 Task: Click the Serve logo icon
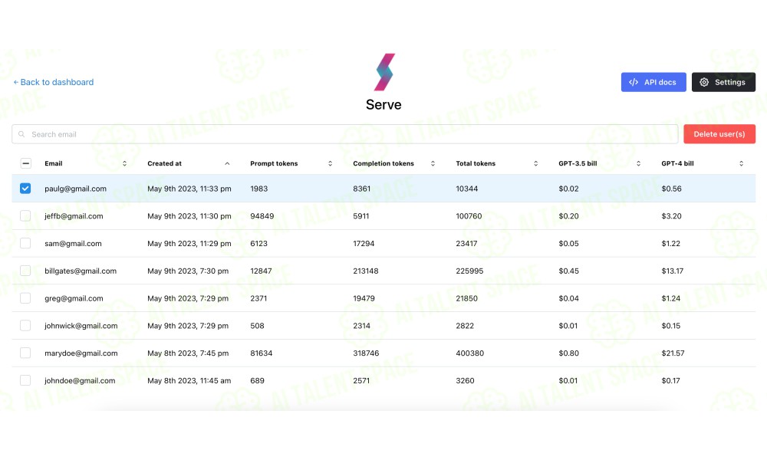click(x=384, y=72)
